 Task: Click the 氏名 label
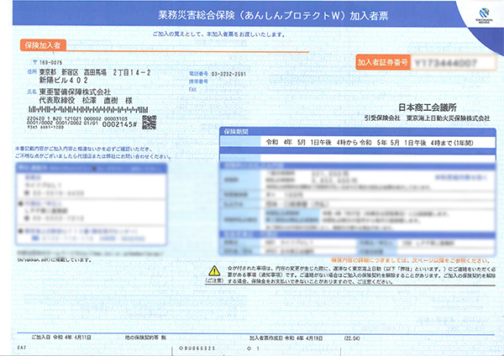[32, 92]
